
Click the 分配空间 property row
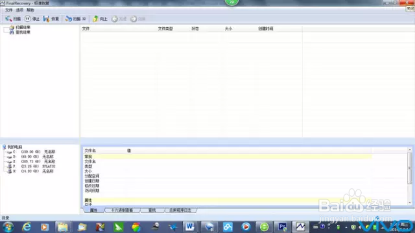tap(92, 176)
